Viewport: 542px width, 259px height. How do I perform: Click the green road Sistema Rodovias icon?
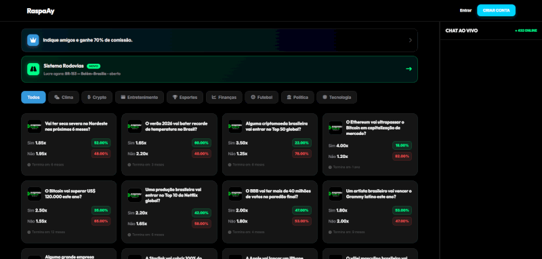tap(33, 69)
